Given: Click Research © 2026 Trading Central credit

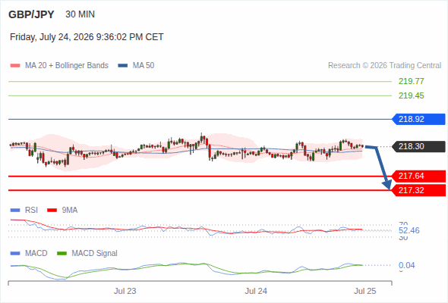Looking at the screenshot, I should point(384,66).
